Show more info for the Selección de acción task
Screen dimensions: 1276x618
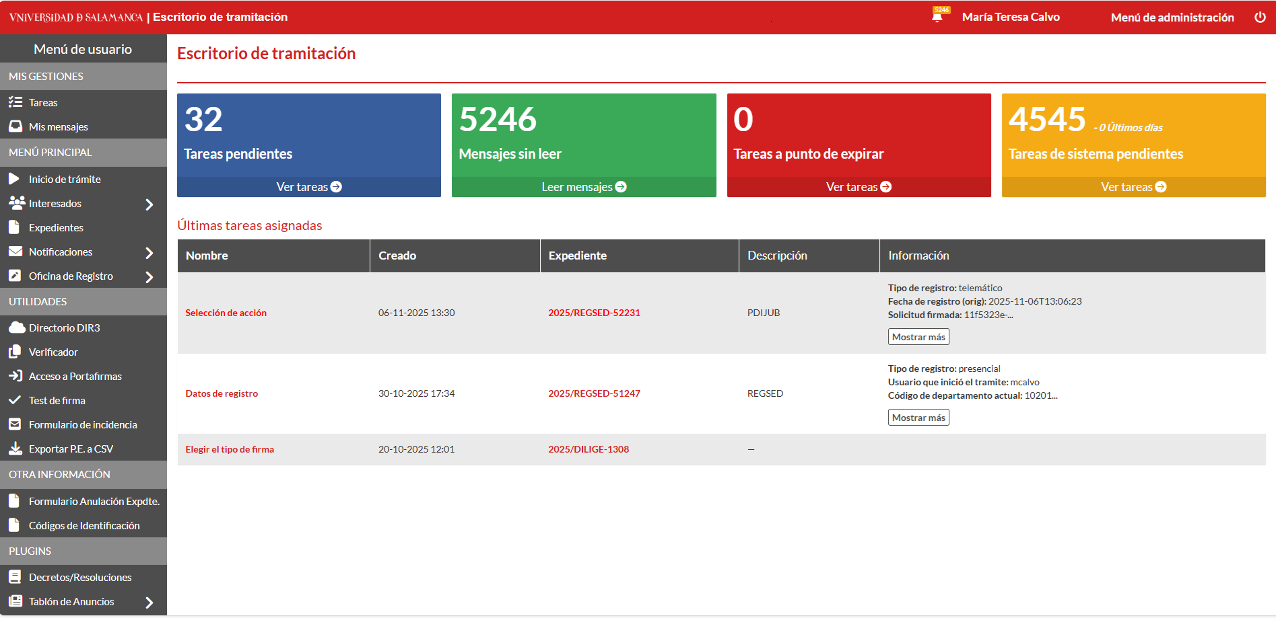(918, 337)
